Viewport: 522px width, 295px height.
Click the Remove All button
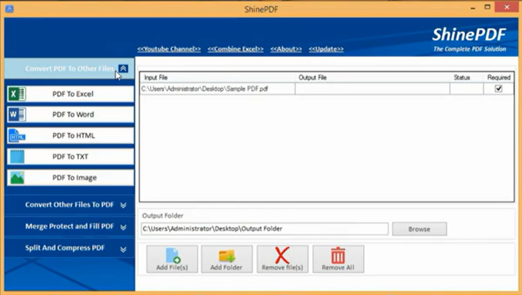pos(338,259)
